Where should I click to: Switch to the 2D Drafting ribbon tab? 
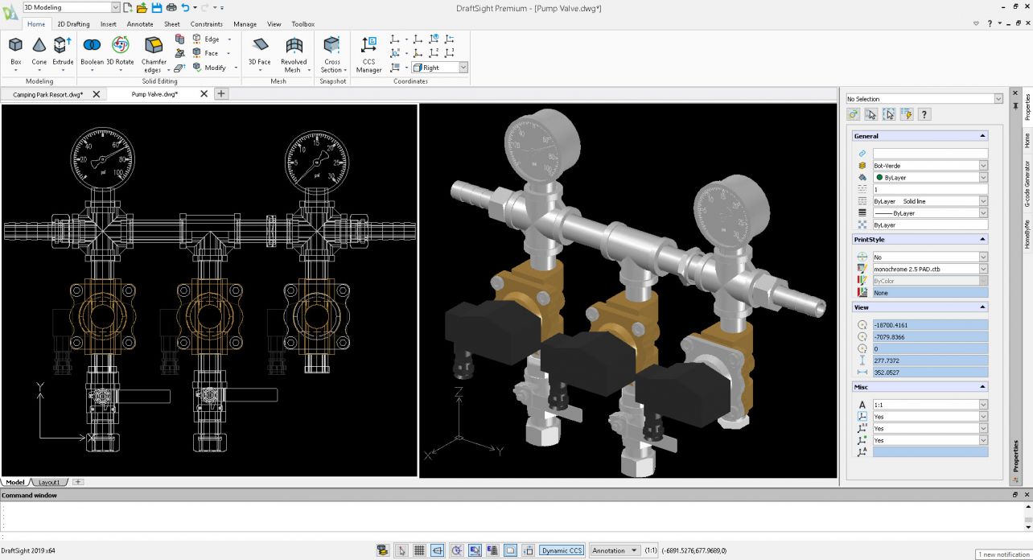(x=73, y=24)
